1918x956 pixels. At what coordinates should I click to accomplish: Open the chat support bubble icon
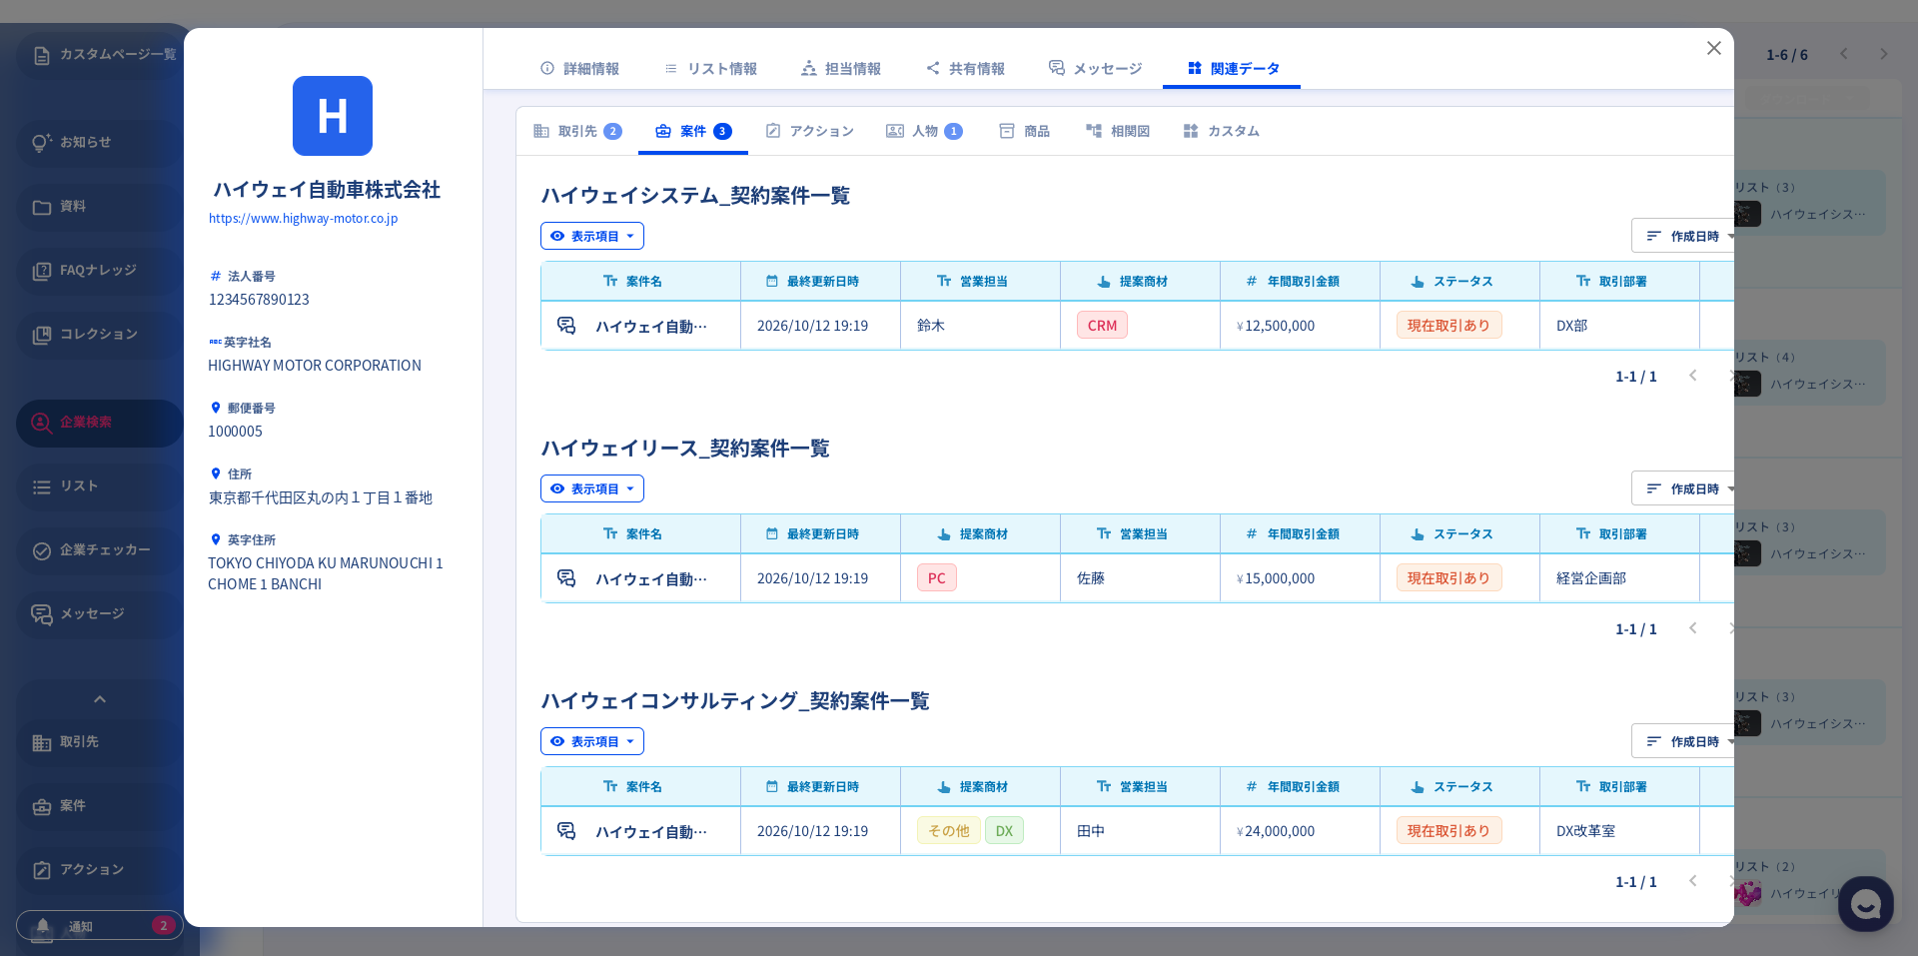pos(1865,904)
